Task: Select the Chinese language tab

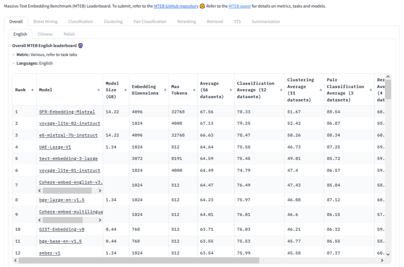Action: [45, 34]
